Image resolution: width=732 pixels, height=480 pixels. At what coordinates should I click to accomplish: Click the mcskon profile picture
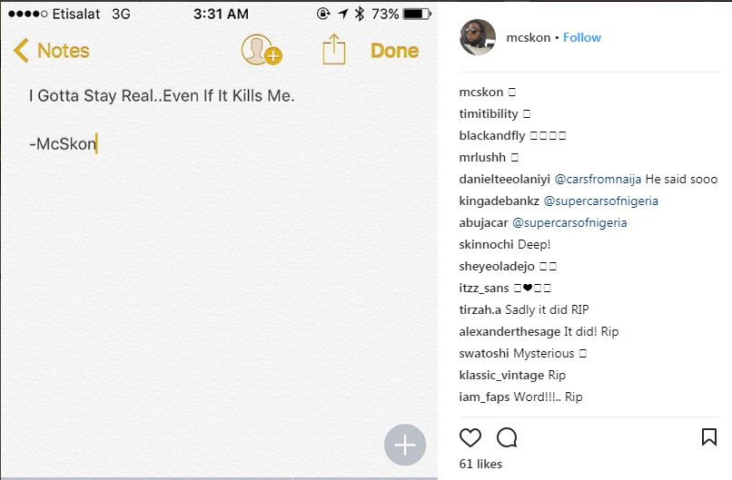coord(478,37)
